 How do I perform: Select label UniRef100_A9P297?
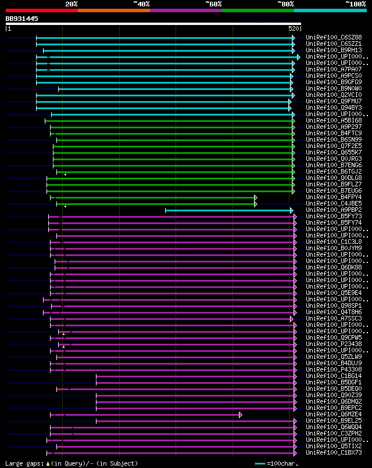tap(334, 127)
